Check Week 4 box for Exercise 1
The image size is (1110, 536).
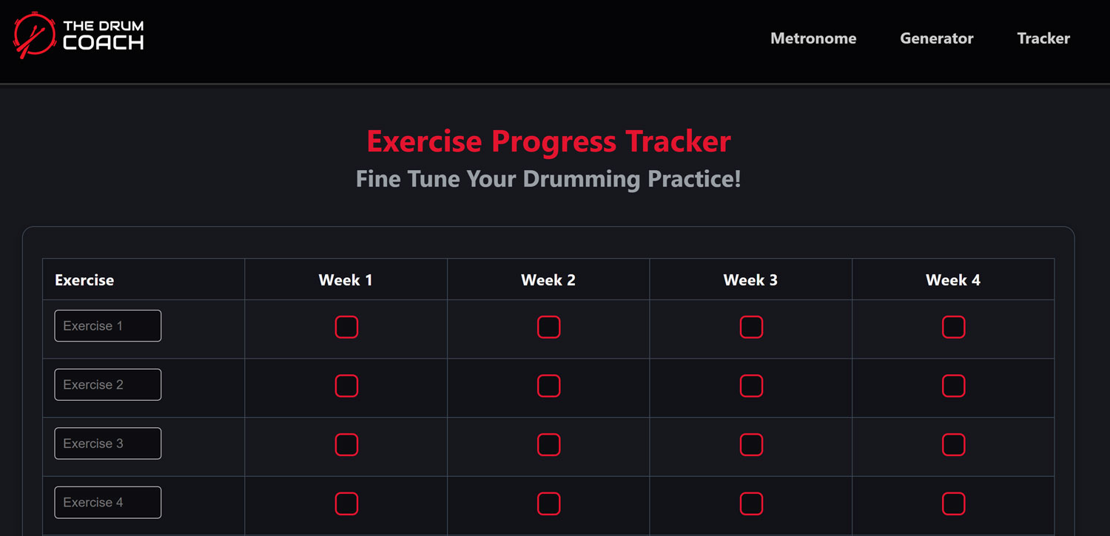[953, 327]
